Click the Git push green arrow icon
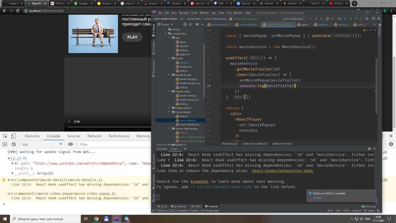 click(356, 19)
